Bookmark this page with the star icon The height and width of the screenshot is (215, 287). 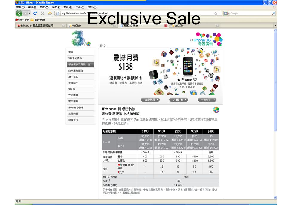[216, 13]
